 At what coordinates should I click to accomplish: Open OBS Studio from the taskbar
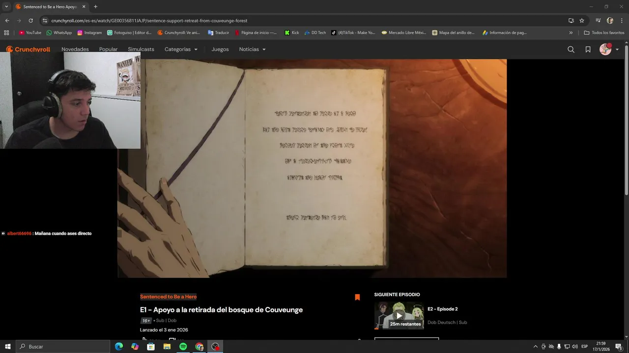215,347
